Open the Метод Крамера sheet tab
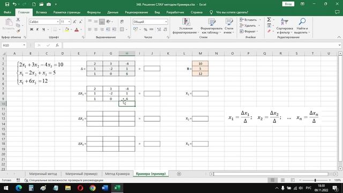The width and height of the screenshot is (343, 193). coord(117,174)
